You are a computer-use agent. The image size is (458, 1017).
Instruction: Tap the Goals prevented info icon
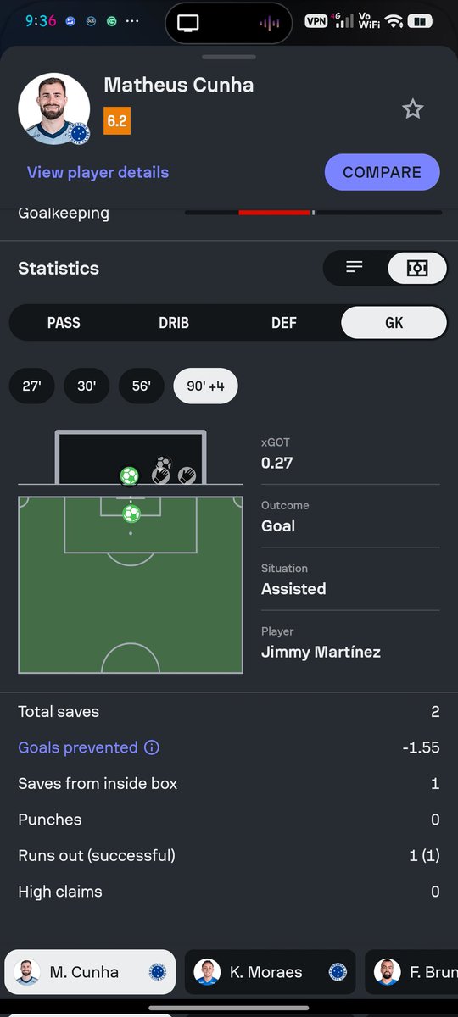click(x=152, y=747)
